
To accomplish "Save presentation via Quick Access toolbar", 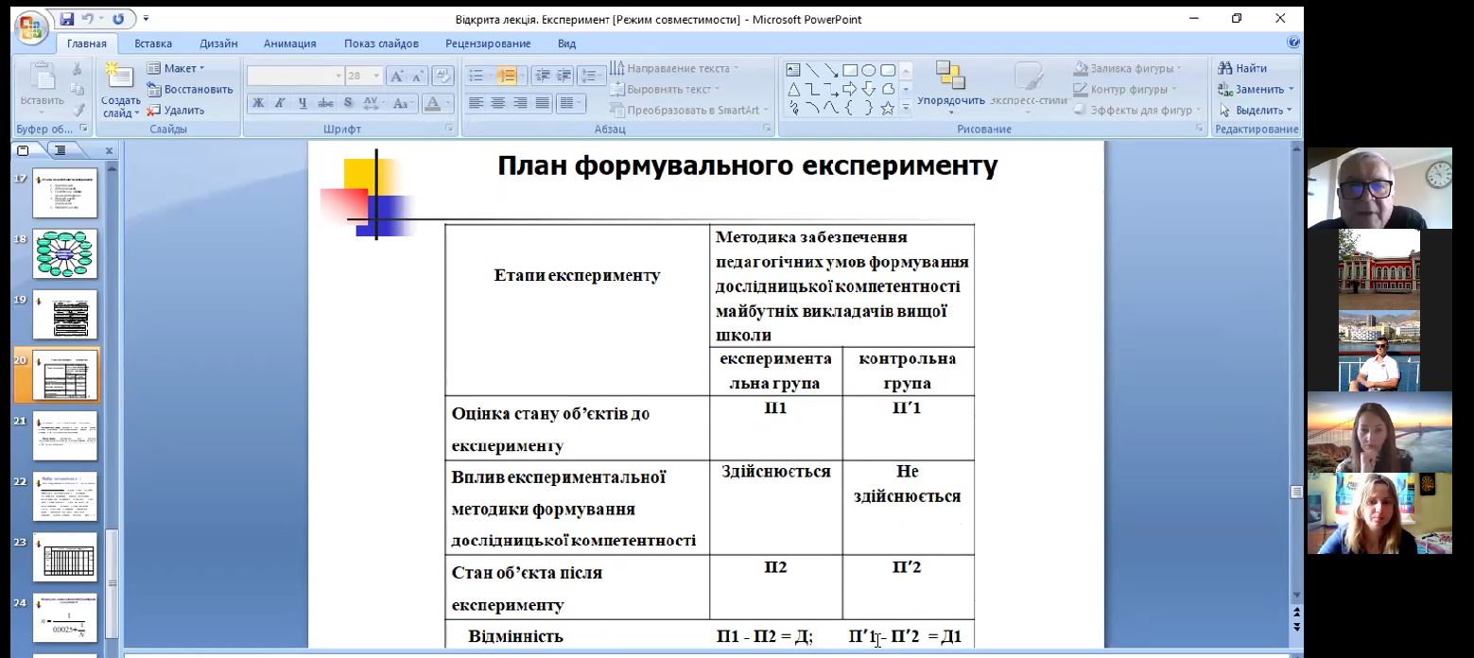I will click(x=67, y=19).
